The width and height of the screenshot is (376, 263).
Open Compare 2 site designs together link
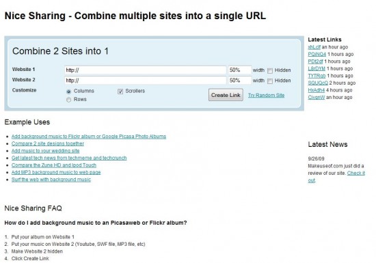48,143
